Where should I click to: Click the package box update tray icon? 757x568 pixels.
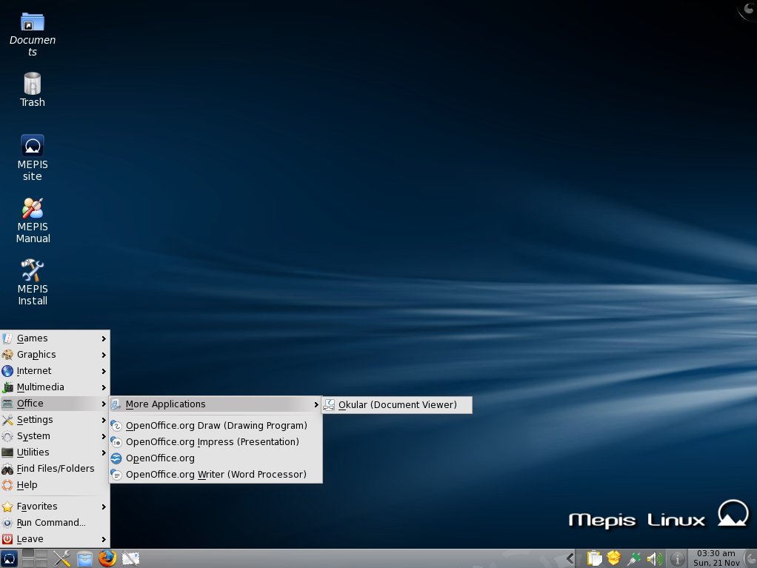613,558
